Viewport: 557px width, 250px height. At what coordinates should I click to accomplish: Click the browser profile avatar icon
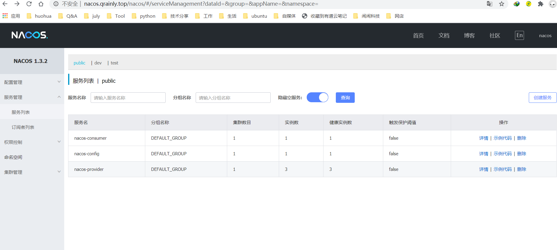click(552, 4)
